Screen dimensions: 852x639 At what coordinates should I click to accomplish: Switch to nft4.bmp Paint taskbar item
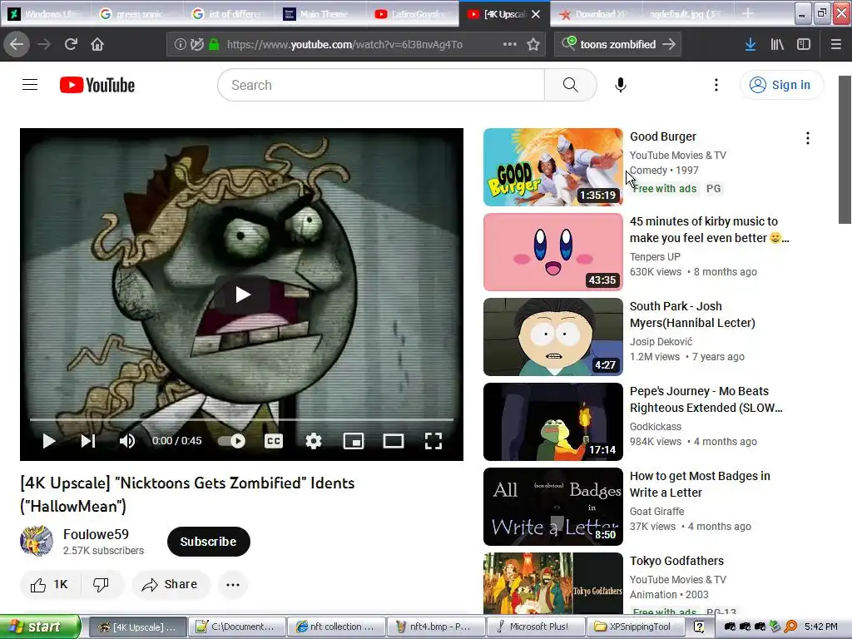pos(435,627)
